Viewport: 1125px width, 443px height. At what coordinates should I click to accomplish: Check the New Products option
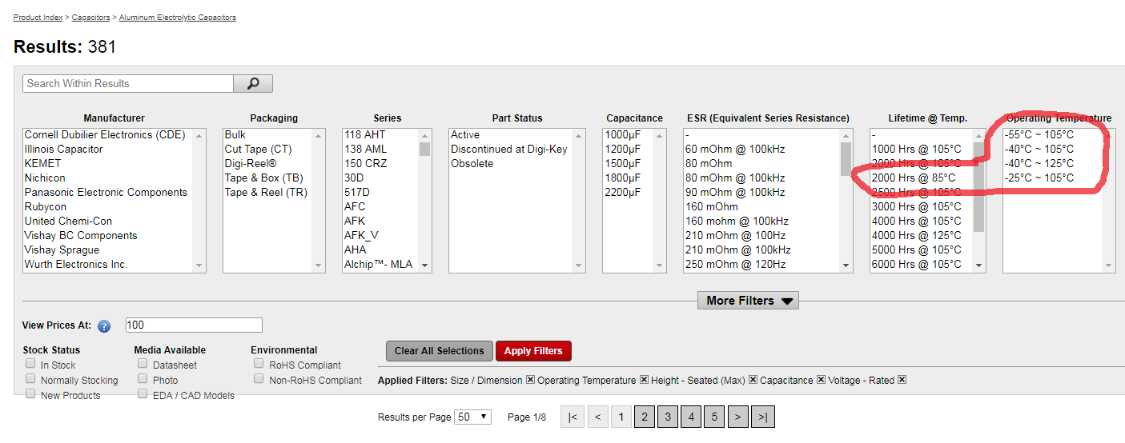click(30, 394)
